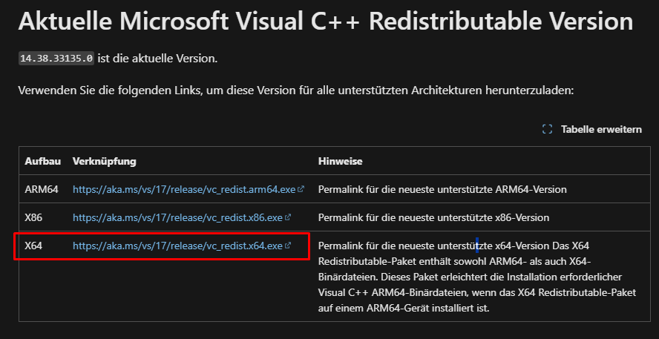
Task: Click the ARM64 permalink note text
Action: 442,189
